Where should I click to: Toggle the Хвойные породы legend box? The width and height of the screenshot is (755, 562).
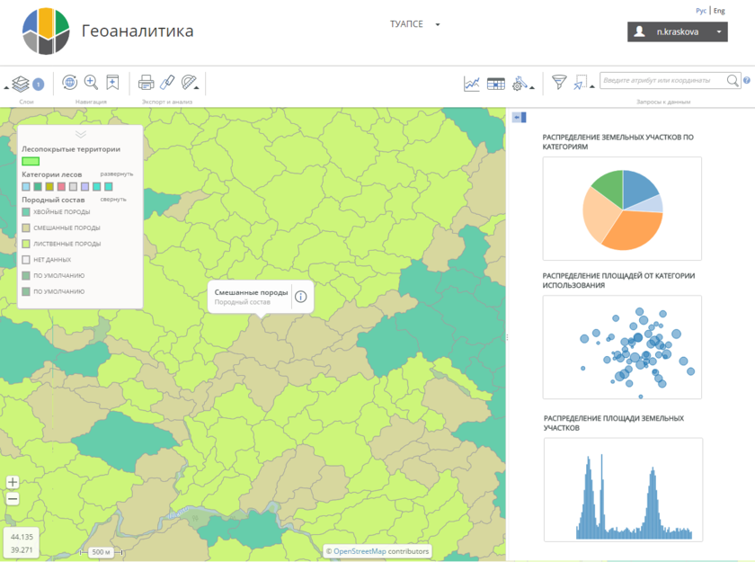pos(27,212)
